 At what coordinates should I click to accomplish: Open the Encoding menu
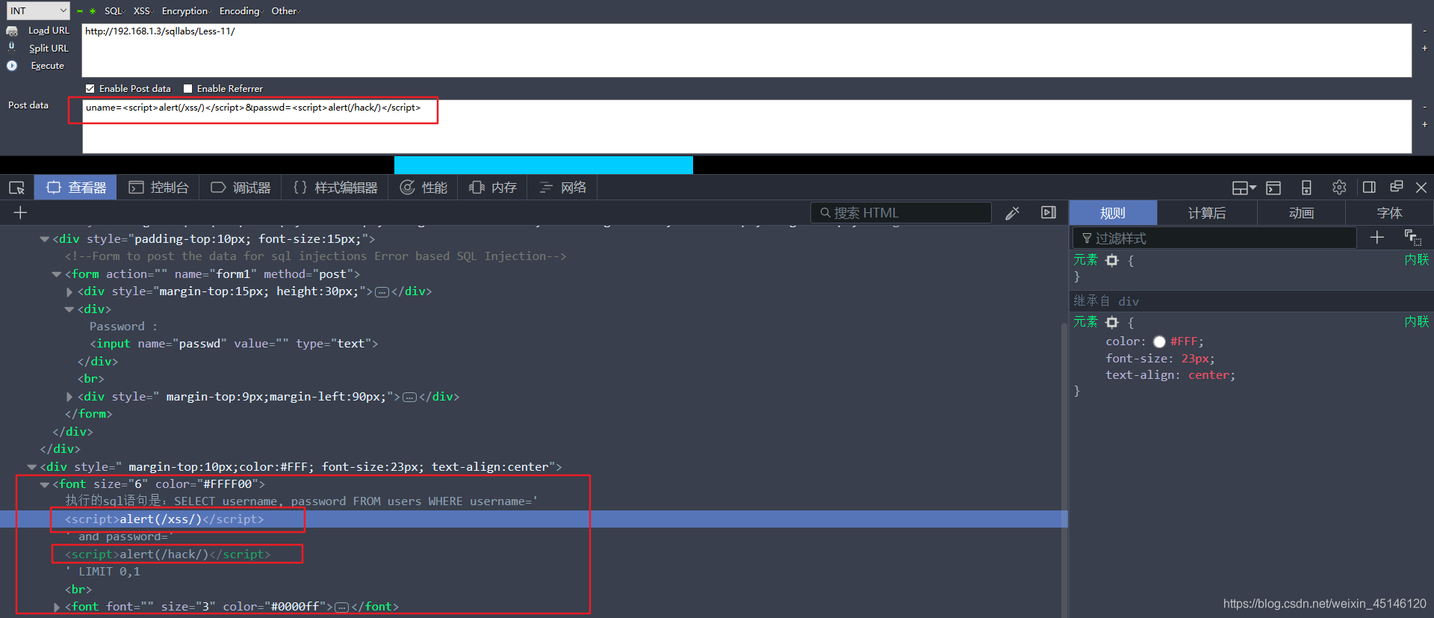(240, 11)
